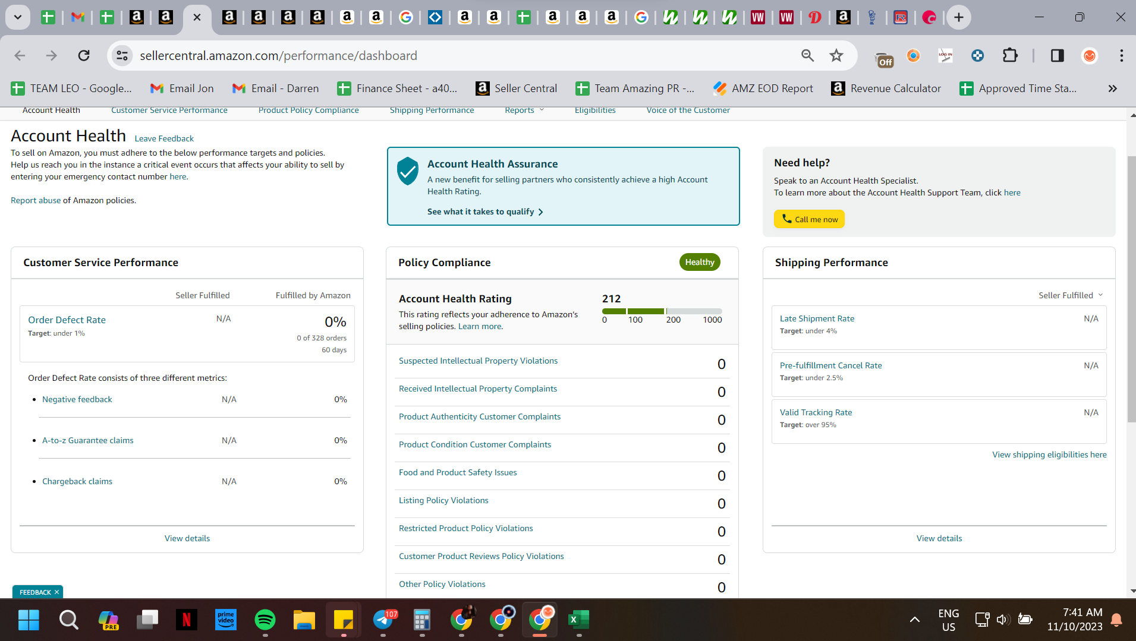Open the Chrome profile avatar

1089,55
